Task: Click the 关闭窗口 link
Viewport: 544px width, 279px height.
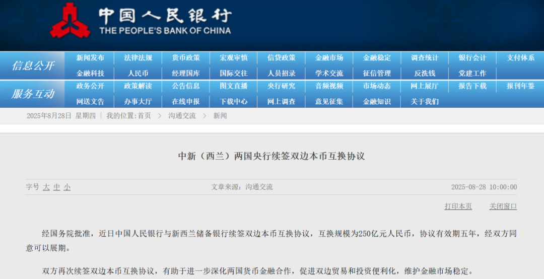Action: (503, 206)
